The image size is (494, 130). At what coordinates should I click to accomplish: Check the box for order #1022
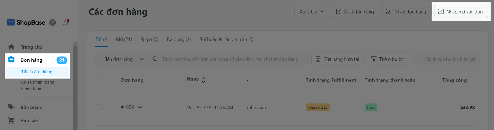(98, 108)
